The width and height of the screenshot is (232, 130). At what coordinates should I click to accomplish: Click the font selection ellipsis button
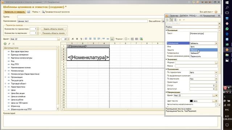[59, 39]
